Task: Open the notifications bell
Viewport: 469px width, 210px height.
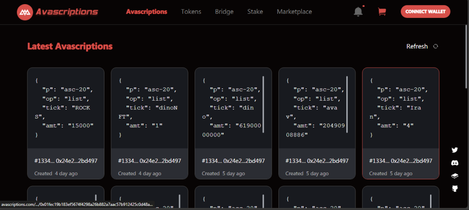Action: (x=358, y=12)
